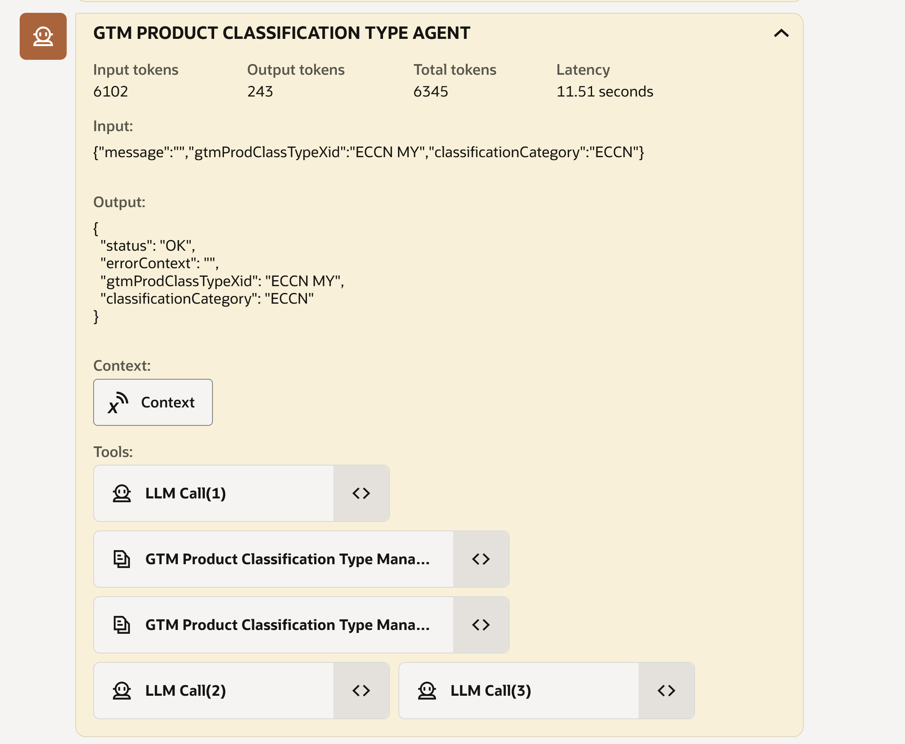Click the agent icon beside LLM Call(2)
The height and width of the screenshot is (744, 905).
(122, 691)
